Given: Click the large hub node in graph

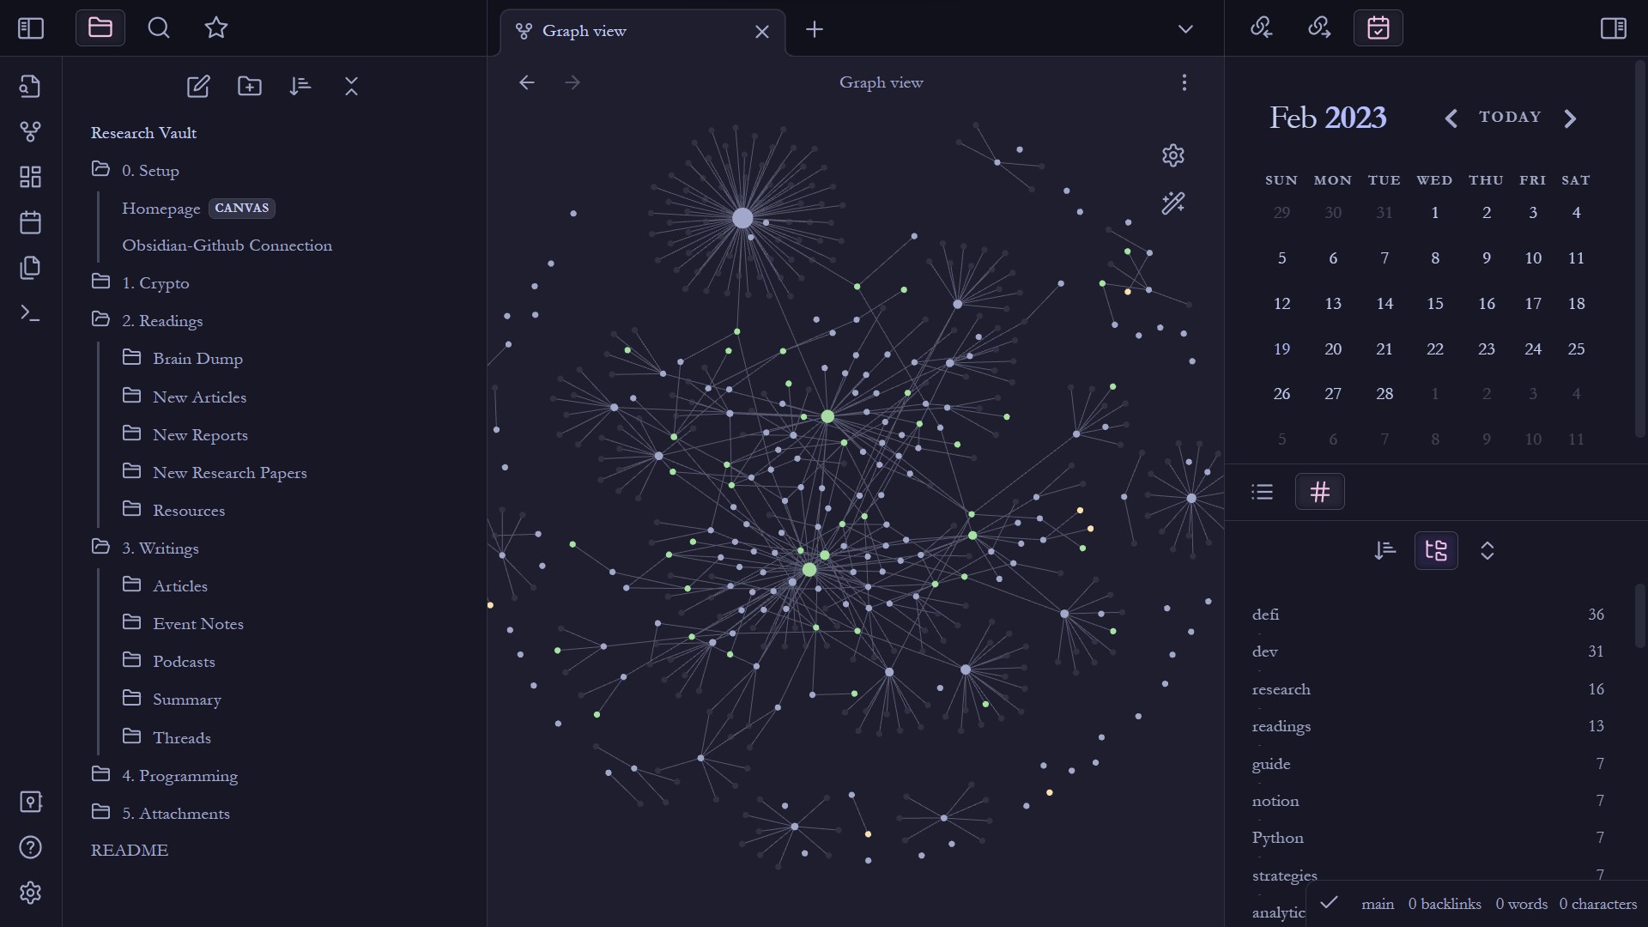Looking at the screenshot, I should (x=742, y=218).
